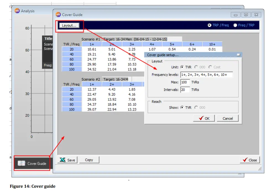Image resolution: width=266 pixels, height=191 pixels.
Task: Click cell 12.37 in Scenario #2
Action: 92,89
